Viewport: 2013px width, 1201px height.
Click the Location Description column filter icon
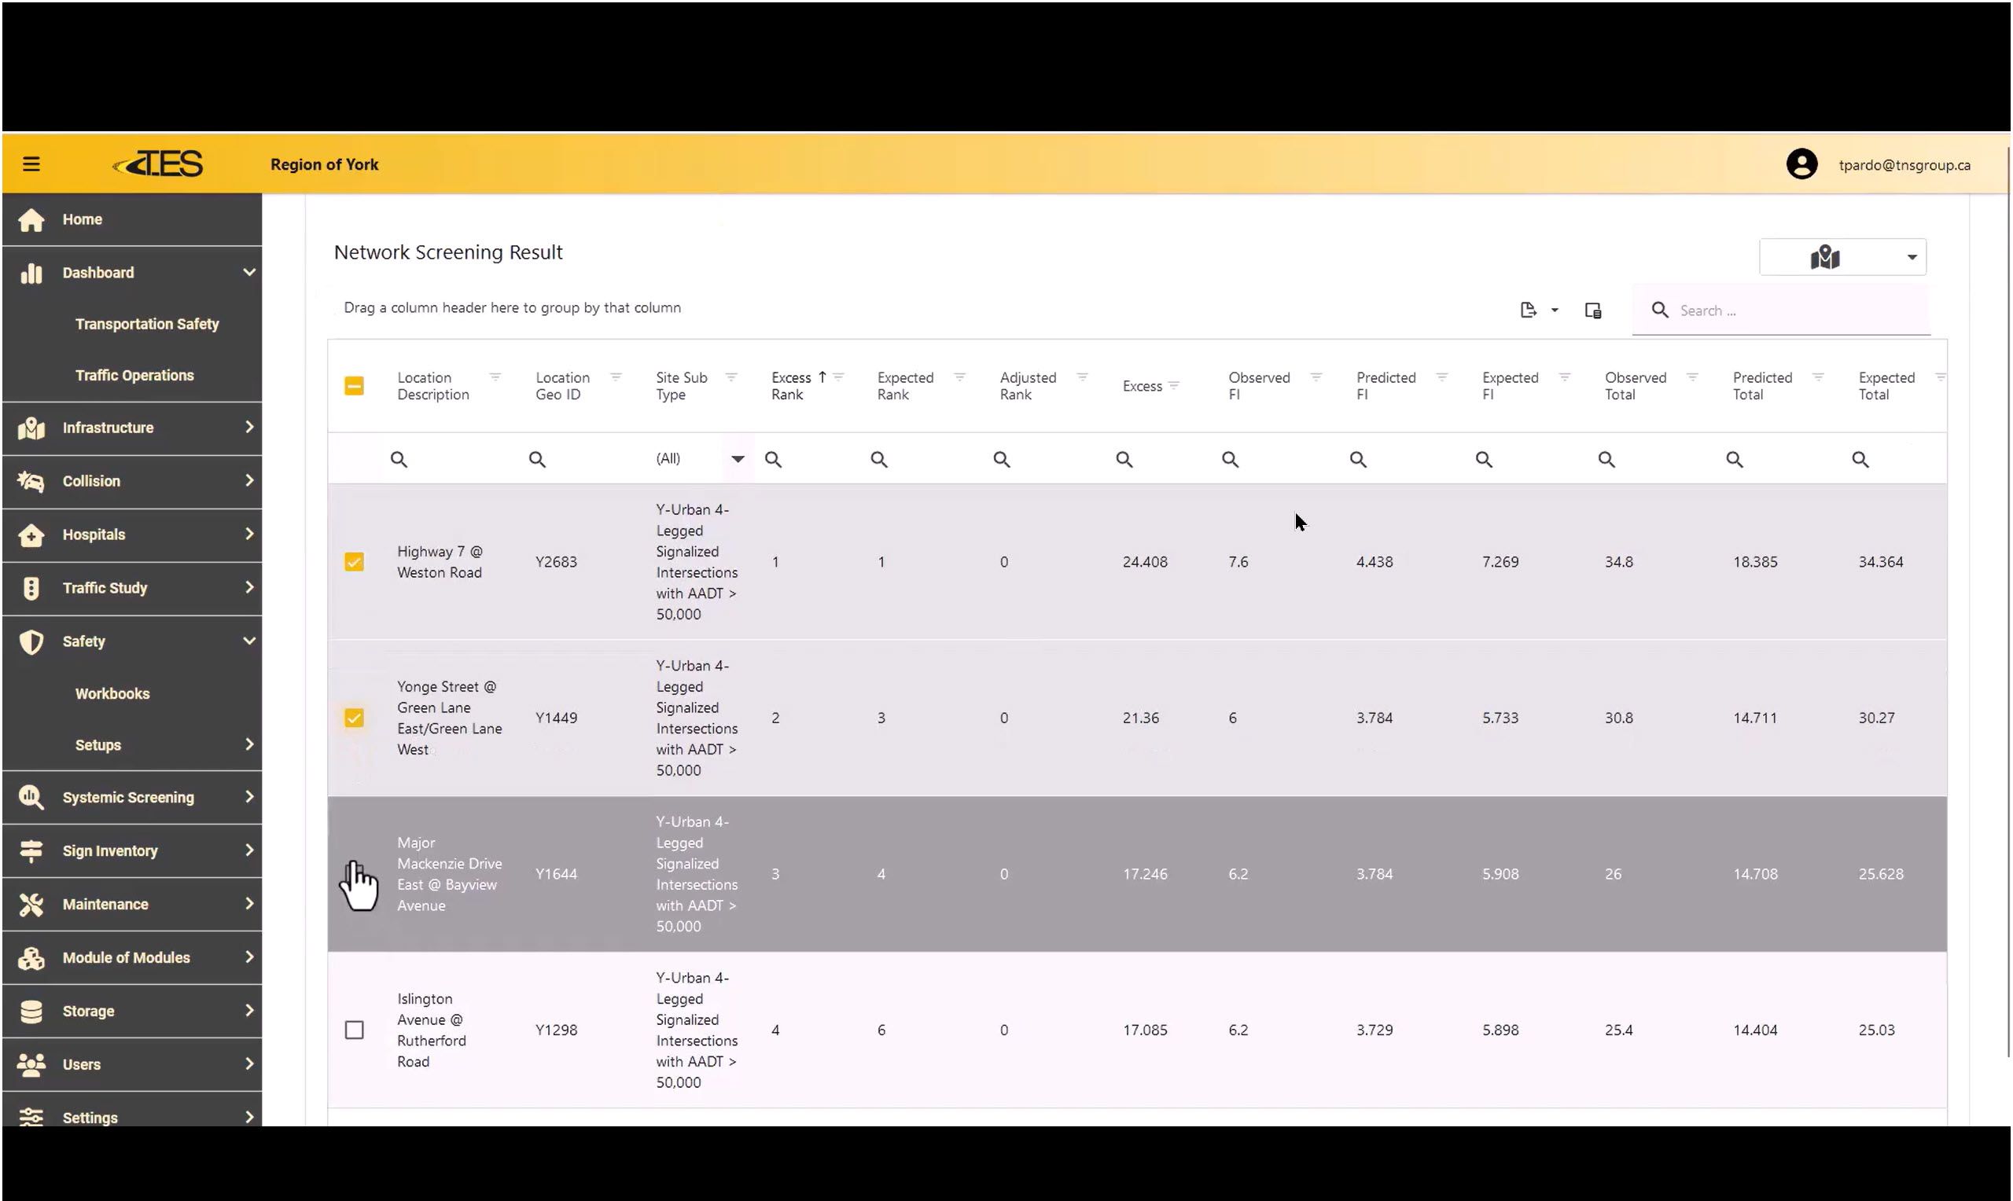click(495, 377)
